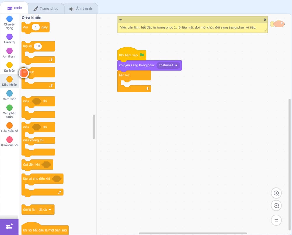Screen dimensions: 292x235
Task: Select the purple Hiển thị category circle
Action: pyautogui.click(x=10, y=37)
